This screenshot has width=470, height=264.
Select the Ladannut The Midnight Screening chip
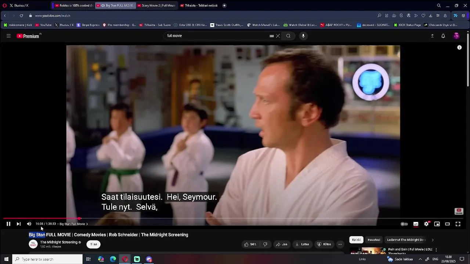click(x=406, y=240)
